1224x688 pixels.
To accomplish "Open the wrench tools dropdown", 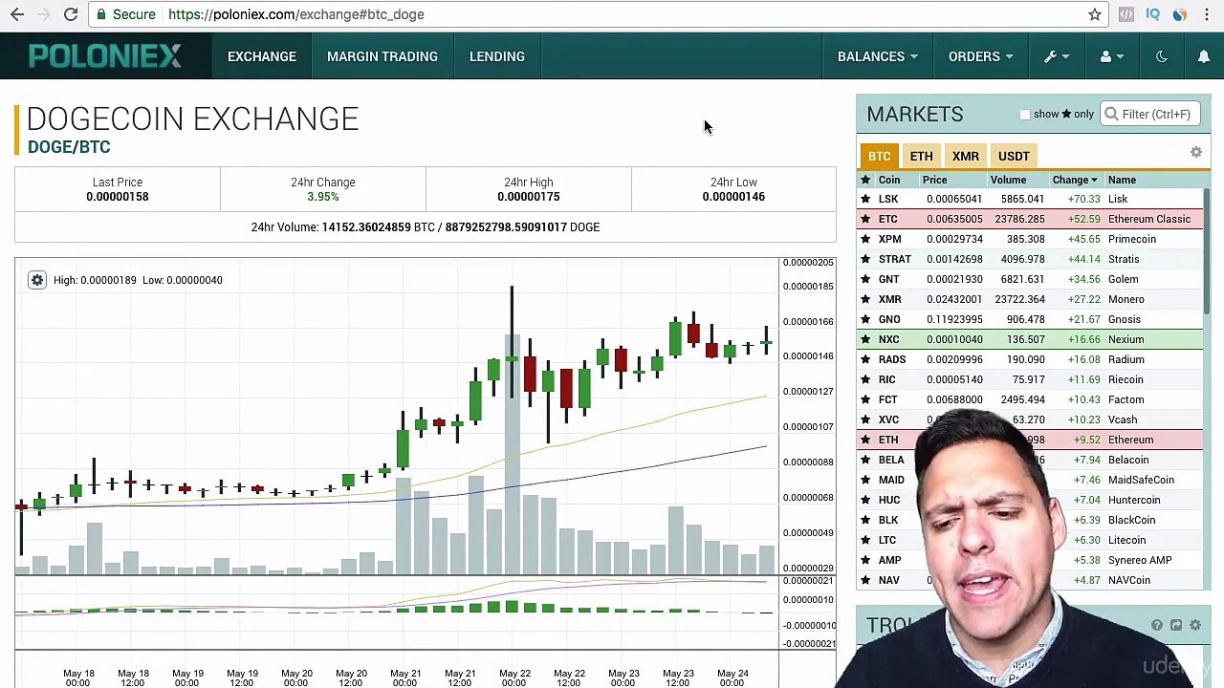I will [1057, 56].
